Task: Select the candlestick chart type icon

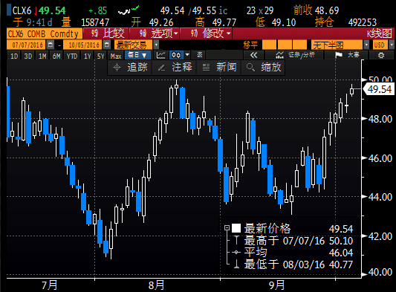Action: (176, 55)
